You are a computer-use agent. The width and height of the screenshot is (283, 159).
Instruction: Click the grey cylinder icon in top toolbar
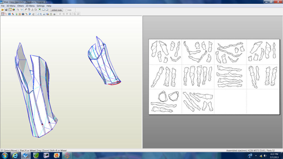click(29, 10)
